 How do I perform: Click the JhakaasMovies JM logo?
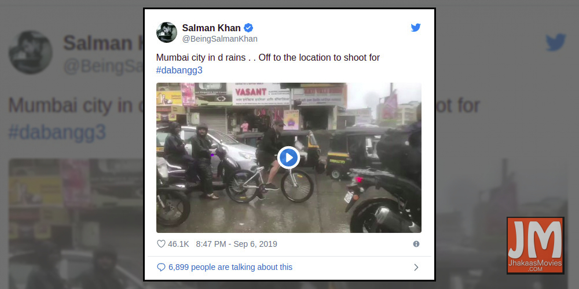[x=535, y=245]
